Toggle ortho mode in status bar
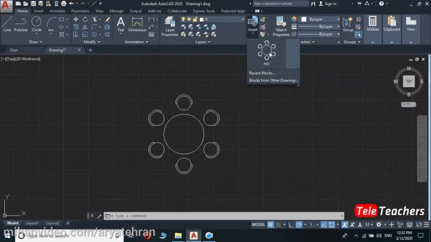The width and height of the screenshot is (431, 242). (291, 225)
